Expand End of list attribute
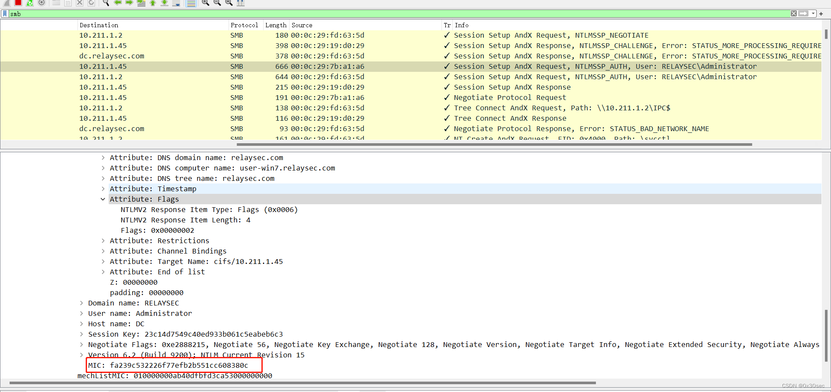Screen dimensions: 831x392 [x=103, y=272]
